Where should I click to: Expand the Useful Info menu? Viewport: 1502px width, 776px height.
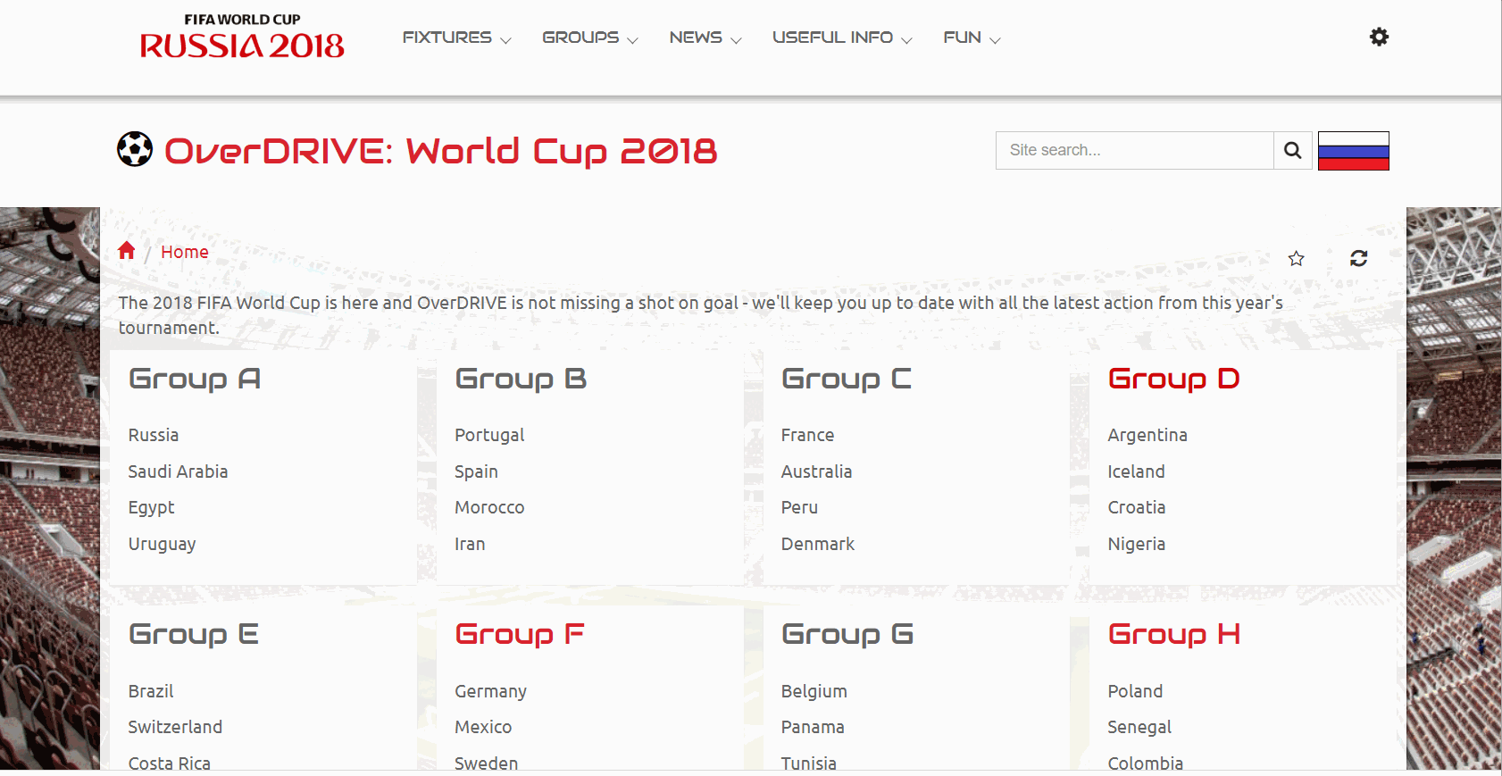[841, 38]
